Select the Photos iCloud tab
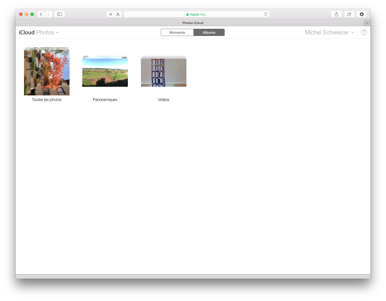The image size is (386, 301). point(193,23)
